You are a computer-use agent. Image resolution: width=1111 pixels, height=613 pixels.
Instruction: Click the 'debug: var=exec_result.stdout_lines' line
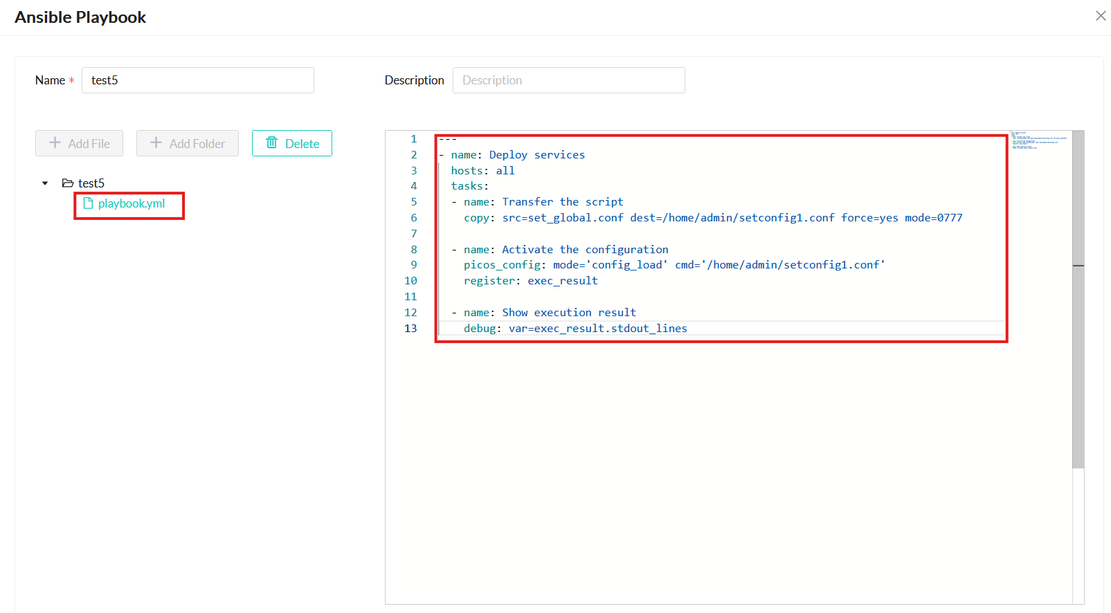coord(575,329)
